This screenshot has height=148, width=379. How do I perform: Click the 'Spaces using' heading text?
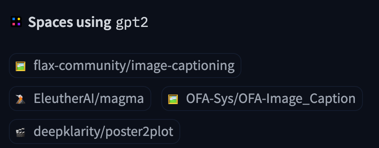click(70, 22)
